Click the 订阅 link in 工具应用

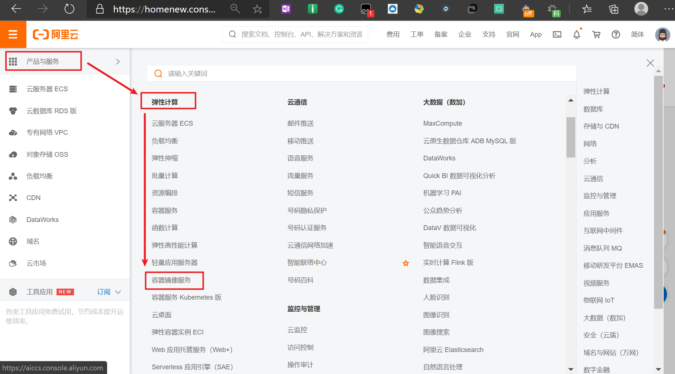coord(103,292)
